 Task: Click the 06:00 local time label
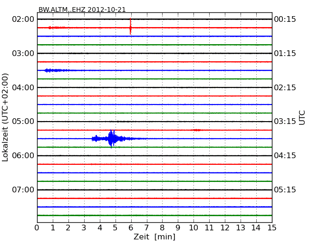click(x=23, y=156)
